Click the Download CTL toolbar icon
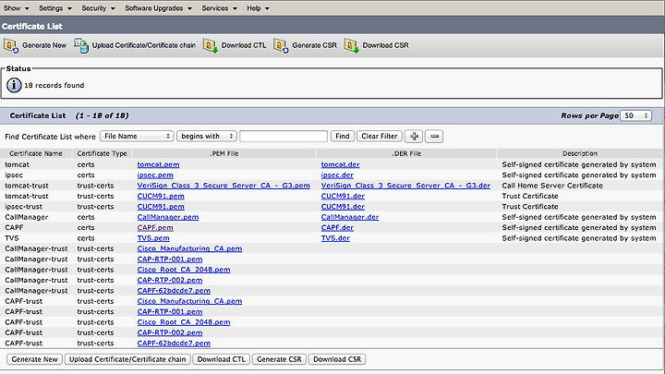 211,45
